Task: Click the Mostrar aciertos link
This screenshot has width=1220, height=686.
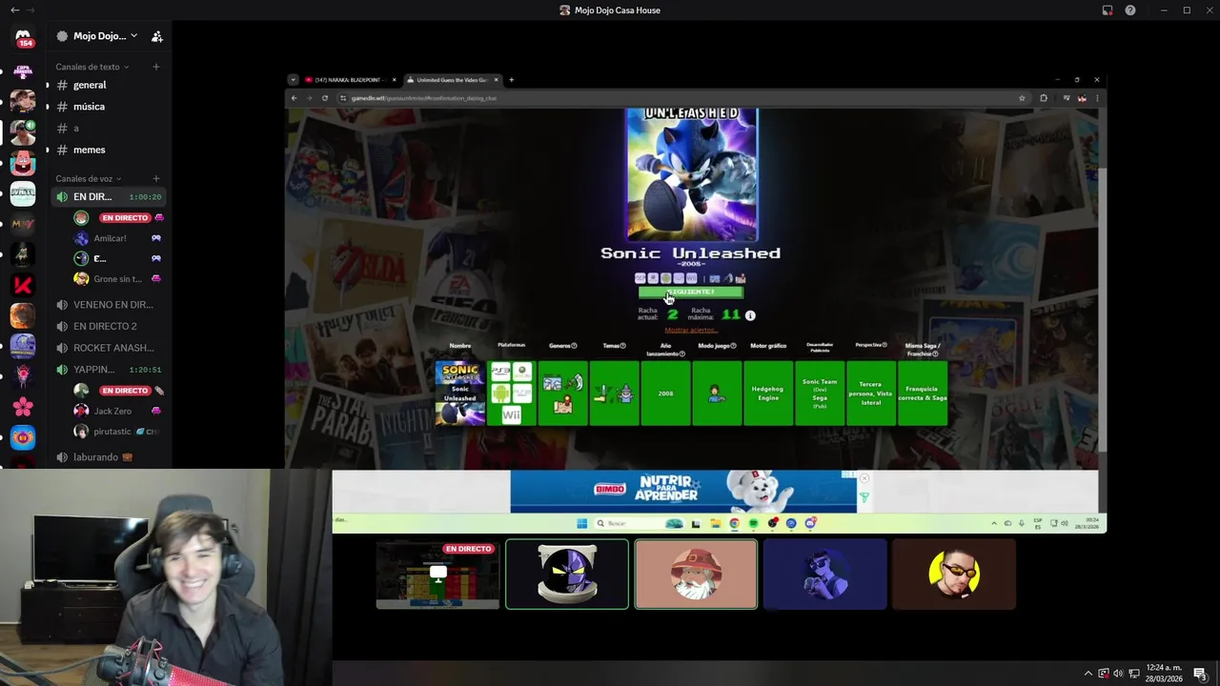Action: pyautogui.click(x=691, y=330)
